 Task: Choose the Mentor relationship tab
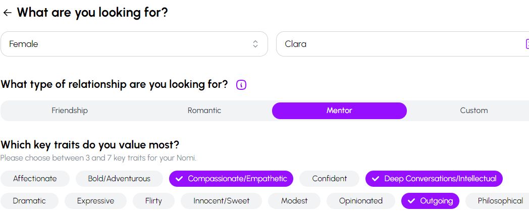(x=339, y=111)
